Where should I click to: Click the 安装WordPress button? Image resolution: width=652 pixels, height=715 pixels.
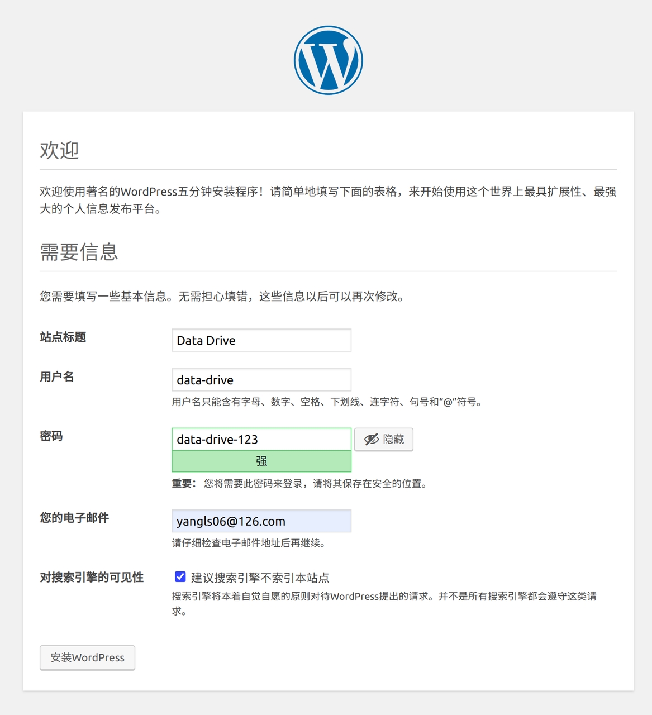click(x=87, y=657)
